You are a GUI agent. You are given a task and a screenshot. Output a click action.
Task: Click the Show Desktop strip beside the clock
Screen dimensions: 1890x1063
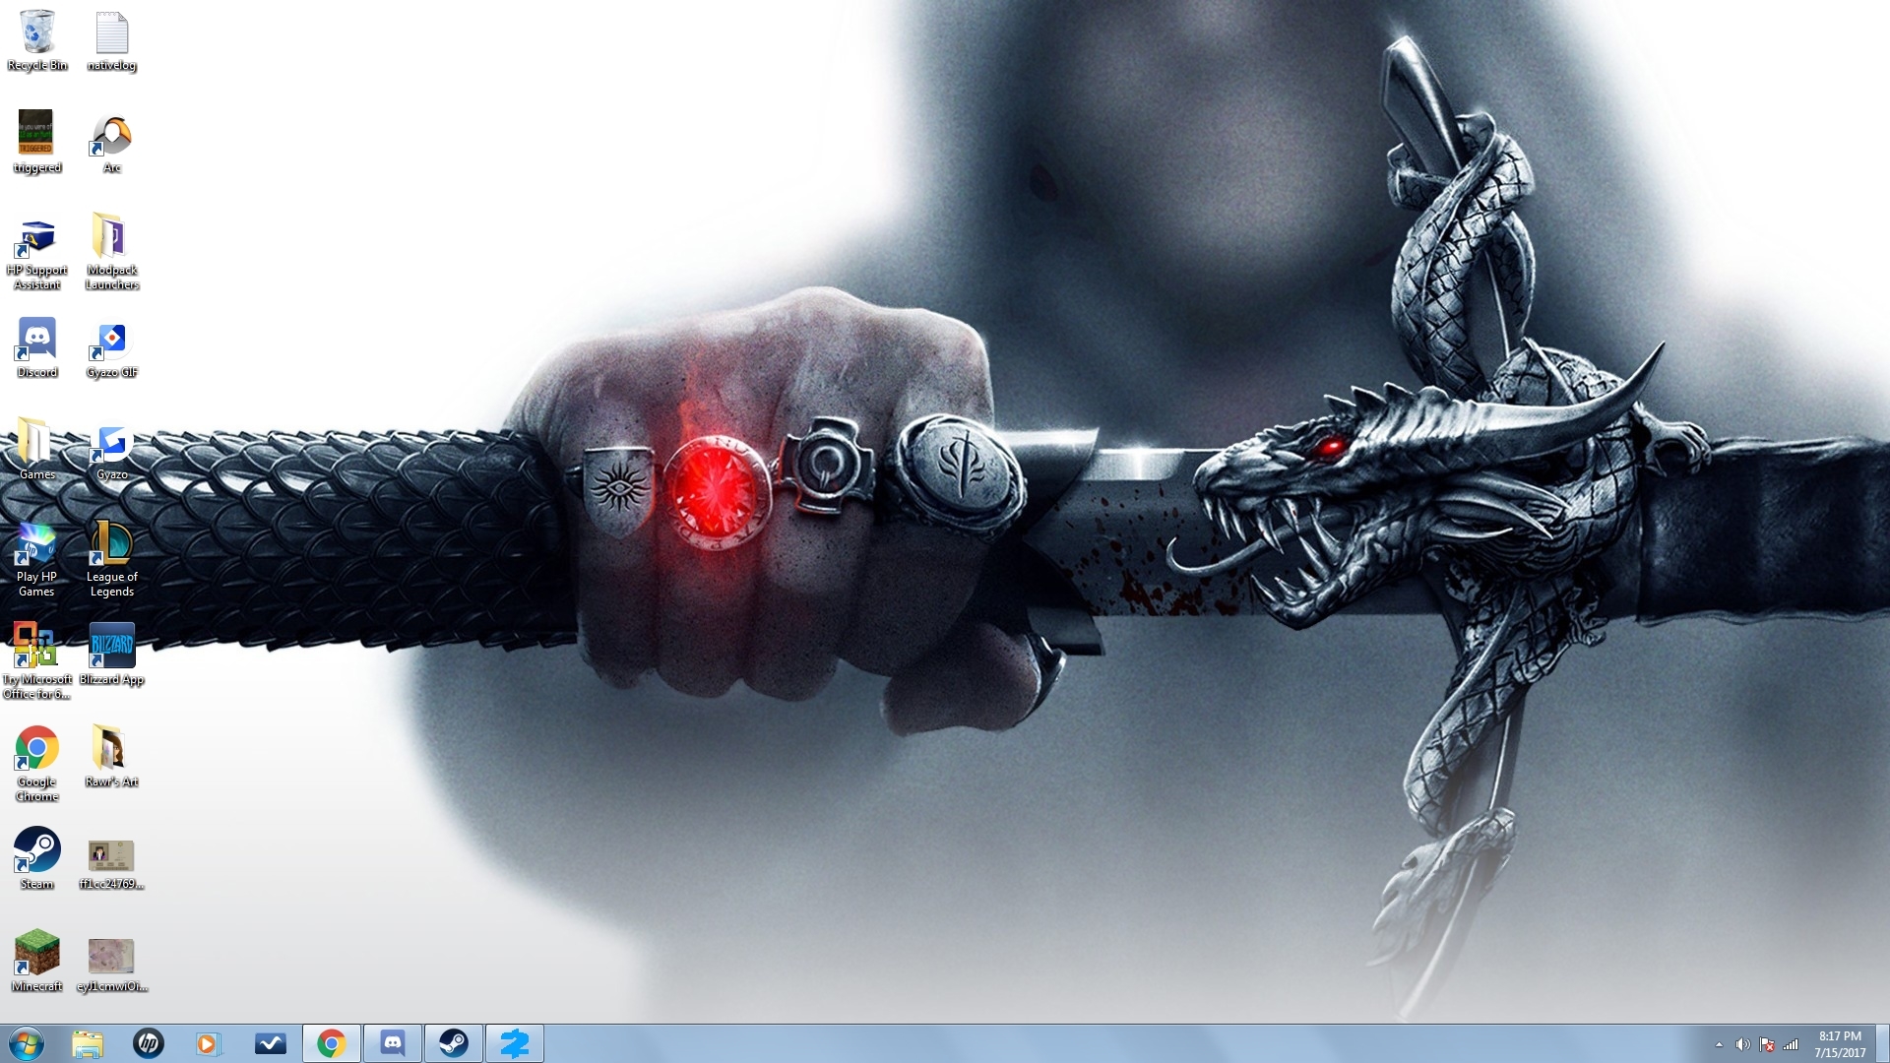pyautogui.click(x=1883, y=1043)
